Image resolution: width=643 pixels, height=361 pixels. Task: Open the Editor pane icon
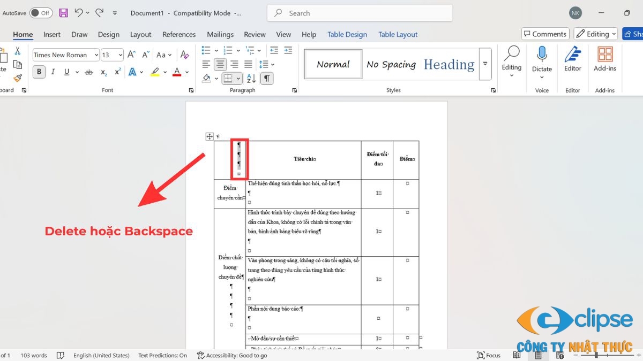(572, 59)
